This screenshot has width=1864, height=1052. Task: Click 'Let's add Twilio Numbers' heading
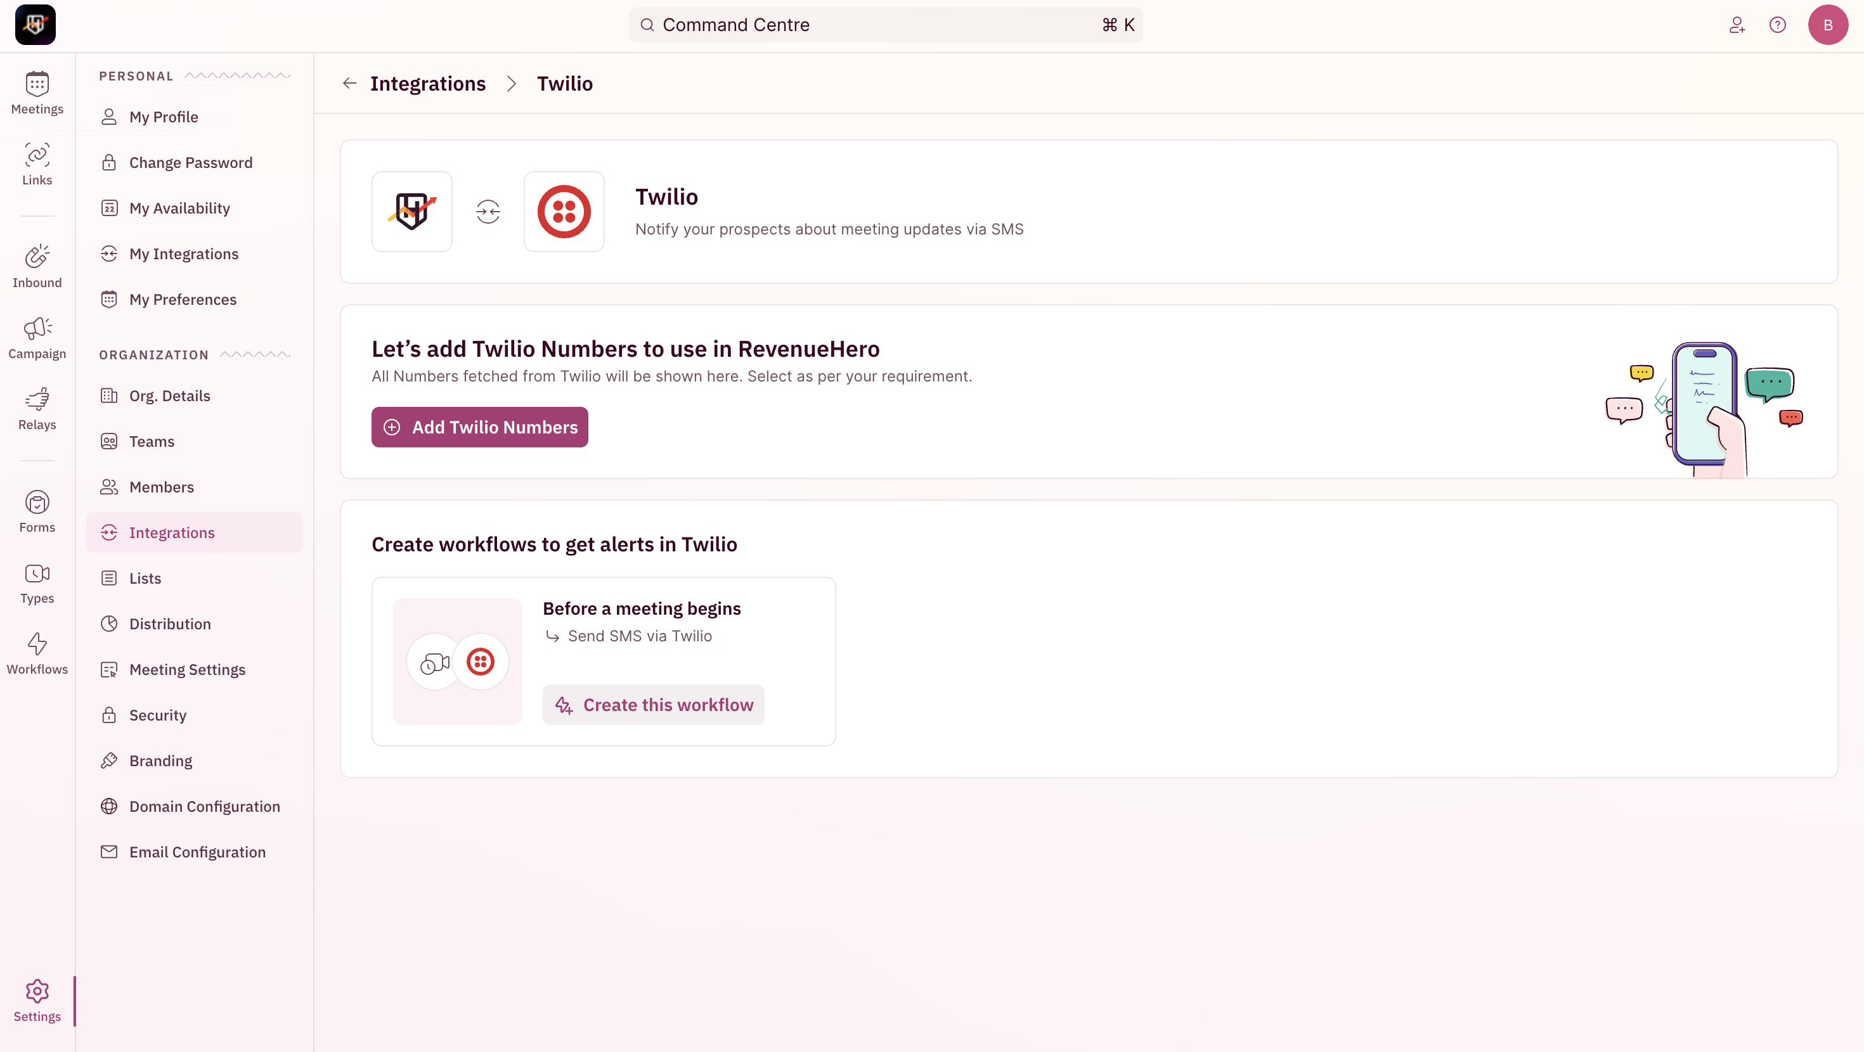625,348
